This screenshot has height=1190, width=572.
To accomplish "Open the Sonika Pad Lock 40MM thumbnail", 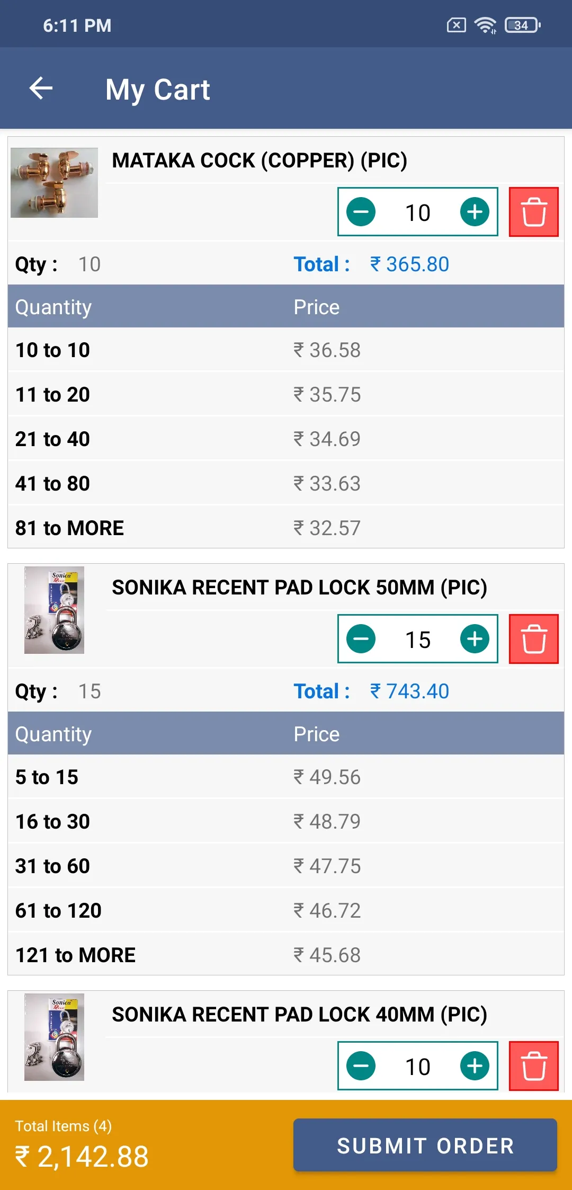I will [54, 1037].
